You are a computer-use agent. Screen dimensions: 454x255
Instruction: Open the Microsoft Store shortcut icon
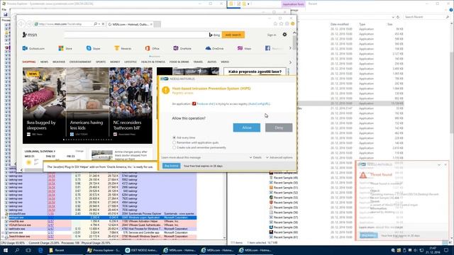point(61,48)
